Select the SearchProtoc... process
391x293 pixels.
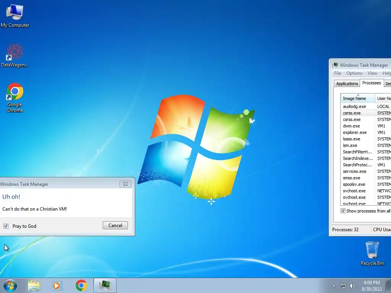pyautogui.click(x=366, y=165)
